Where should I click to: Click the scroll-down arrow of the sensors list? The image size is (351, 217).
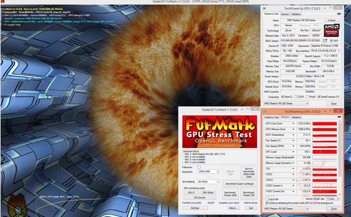(340, 194)
